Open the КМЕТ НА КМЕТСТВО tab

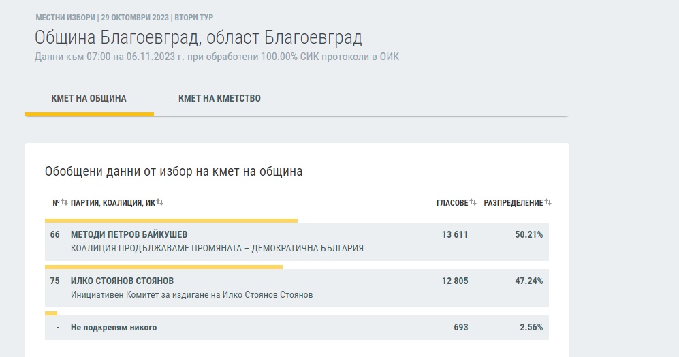point(219,98)
